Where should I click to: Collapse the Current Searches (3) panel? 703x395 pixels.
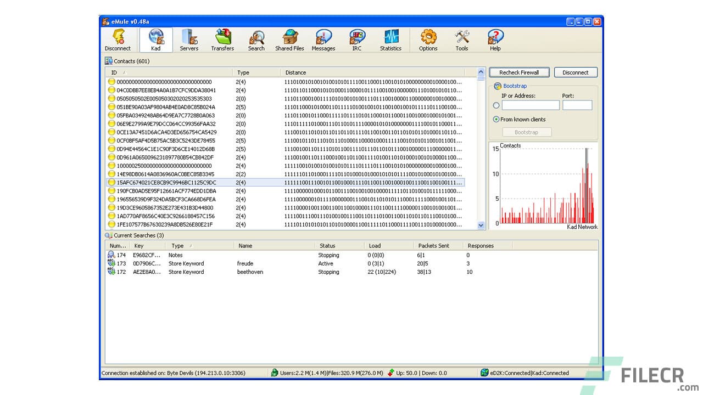pos(109,236)
